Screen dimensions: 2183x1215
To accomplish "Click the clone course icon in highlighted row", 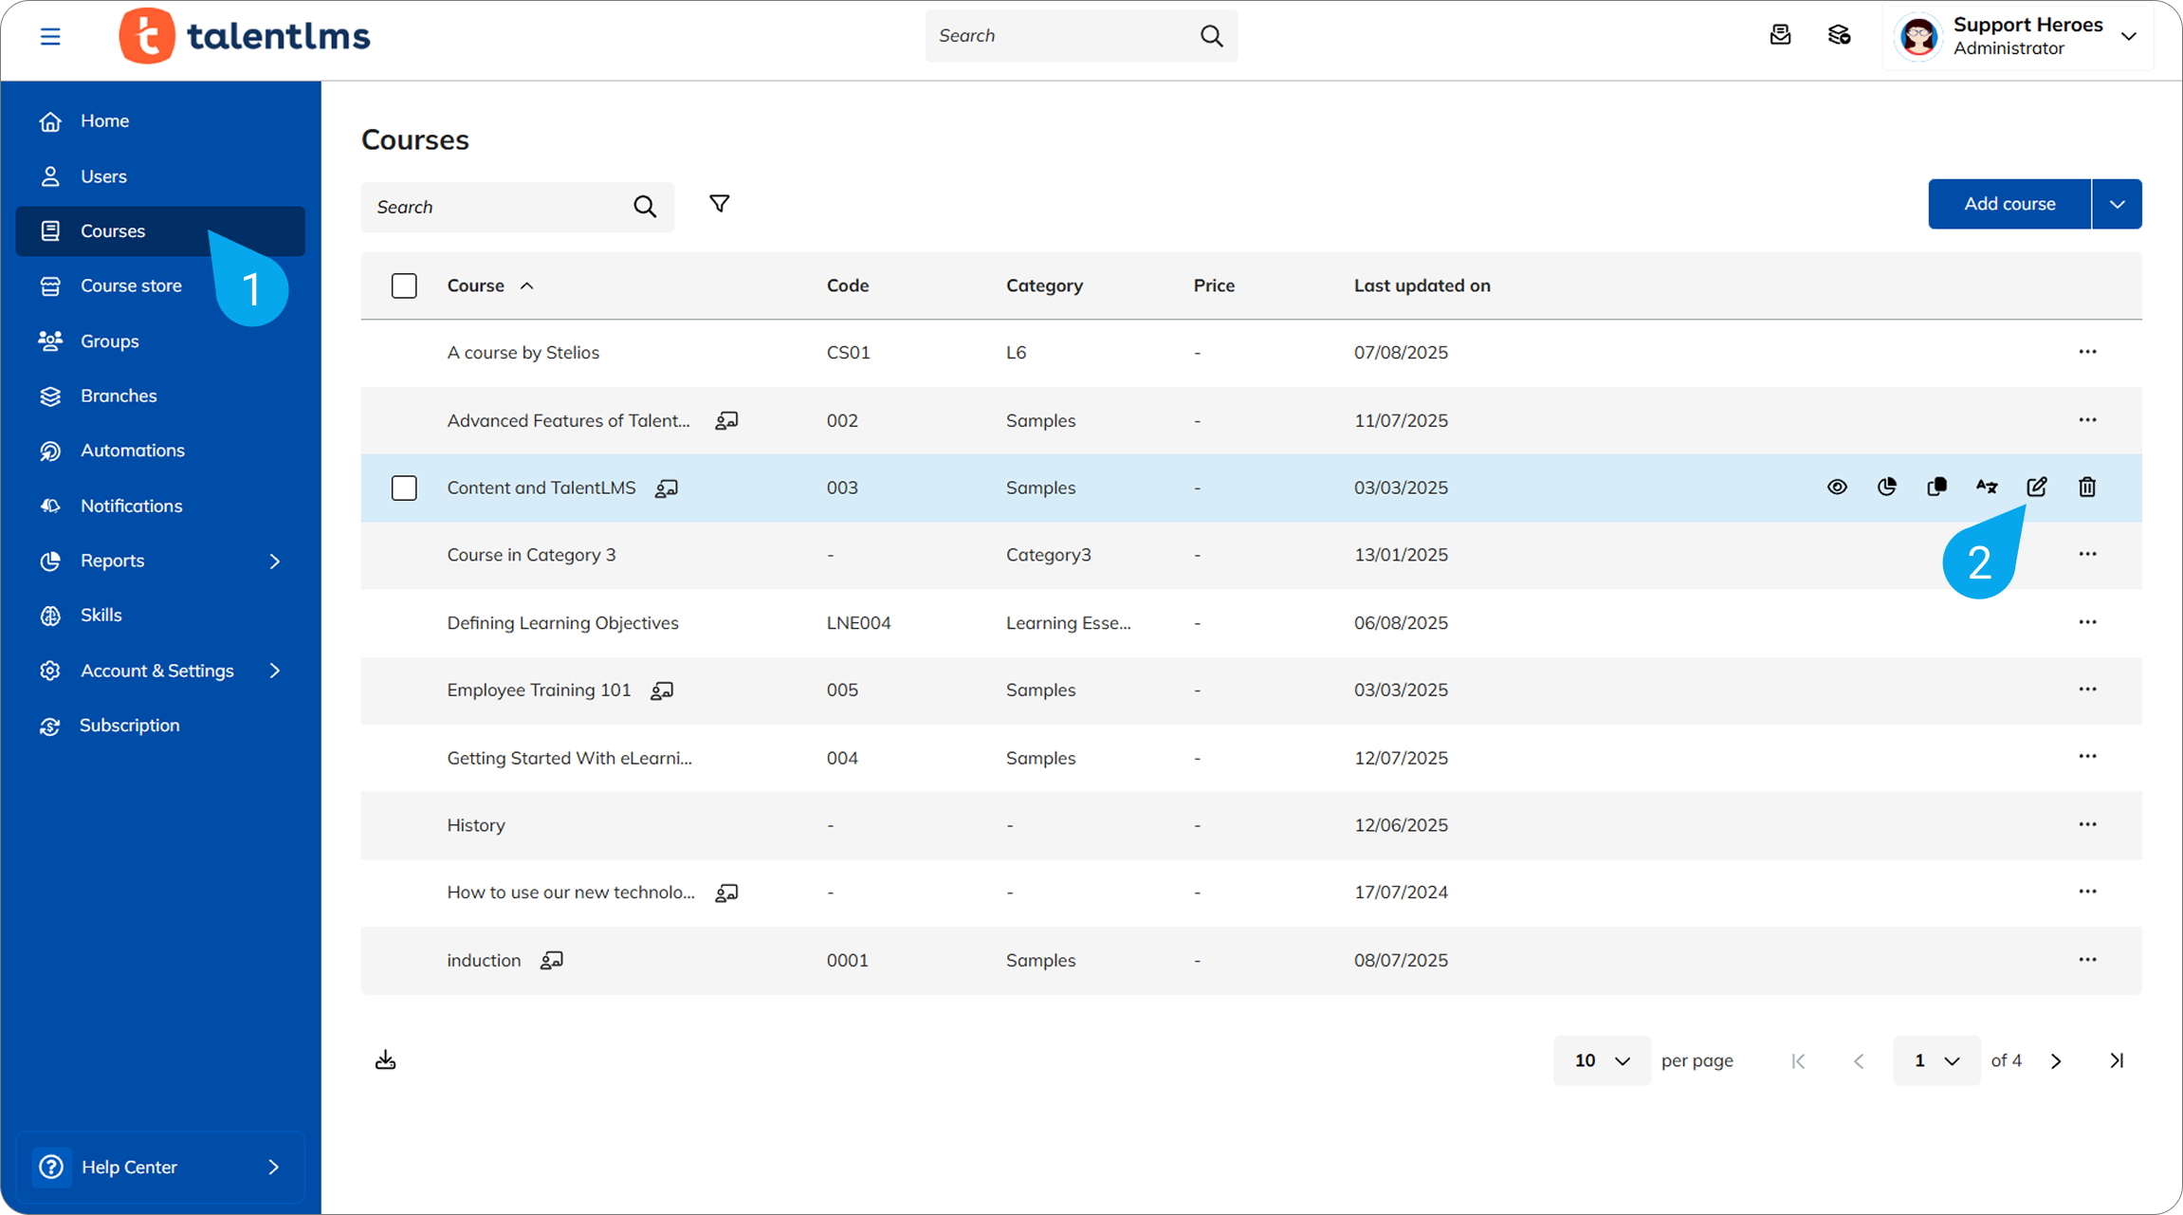I will (1936, 487).
